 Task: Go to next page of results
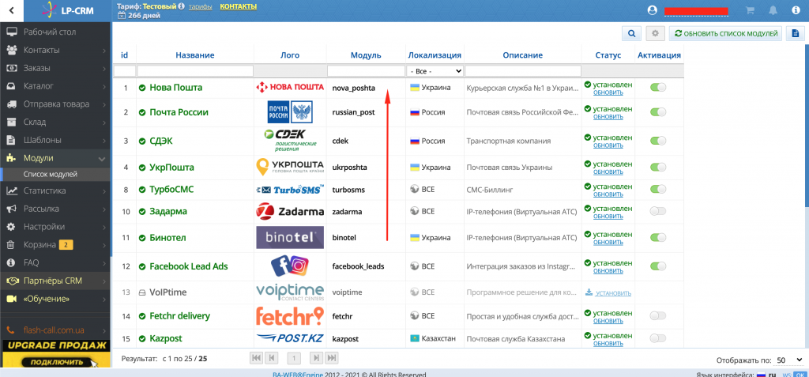tap(316, 358)
